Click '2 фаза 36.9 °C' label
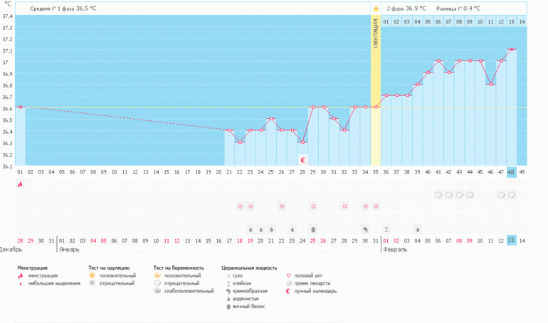This screenshot has height=323, width=548. (406, 9)
